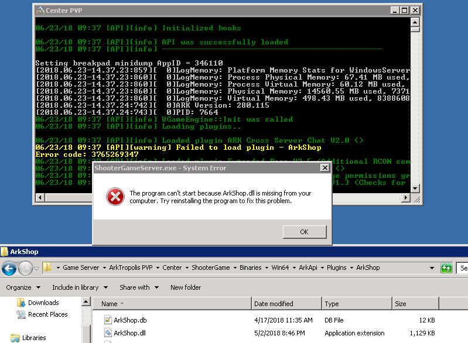The height and width of the screenshot is (343, 468).
Task: Sort files by Date modified column
Action: pyautogui.click(x=287, y=304)
